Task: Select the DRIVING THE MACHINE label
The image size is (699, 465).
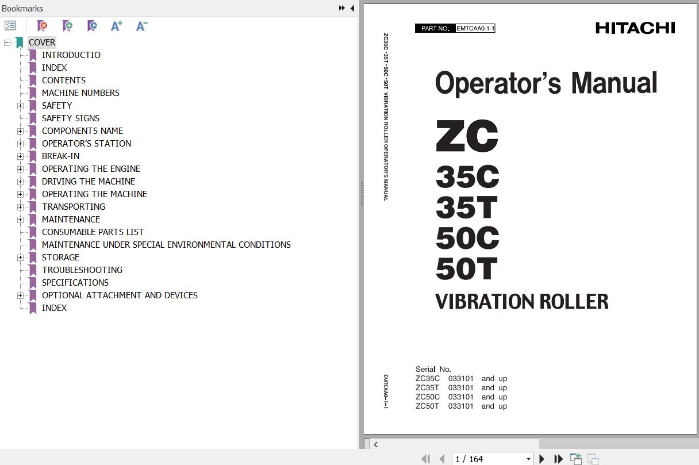Action: pos(89,182)
